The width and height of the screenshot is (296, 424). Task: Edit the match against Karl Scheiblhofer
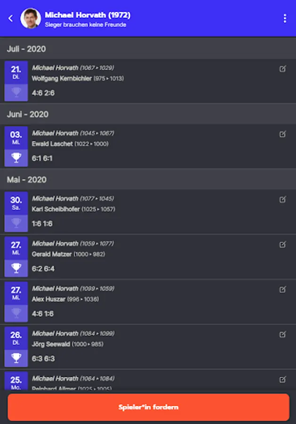(282, 200)
